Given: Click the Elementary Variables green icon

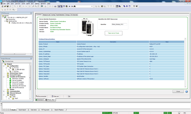Looking at the screenshot, I should point(11,79).
